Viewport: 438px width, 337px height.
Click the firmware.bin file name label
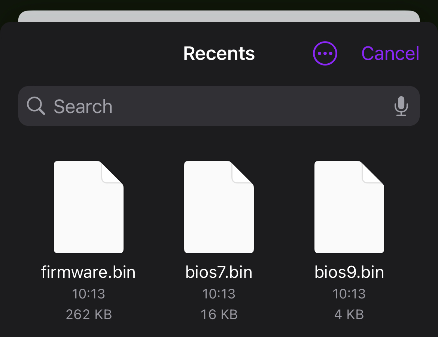coord(88,272)
